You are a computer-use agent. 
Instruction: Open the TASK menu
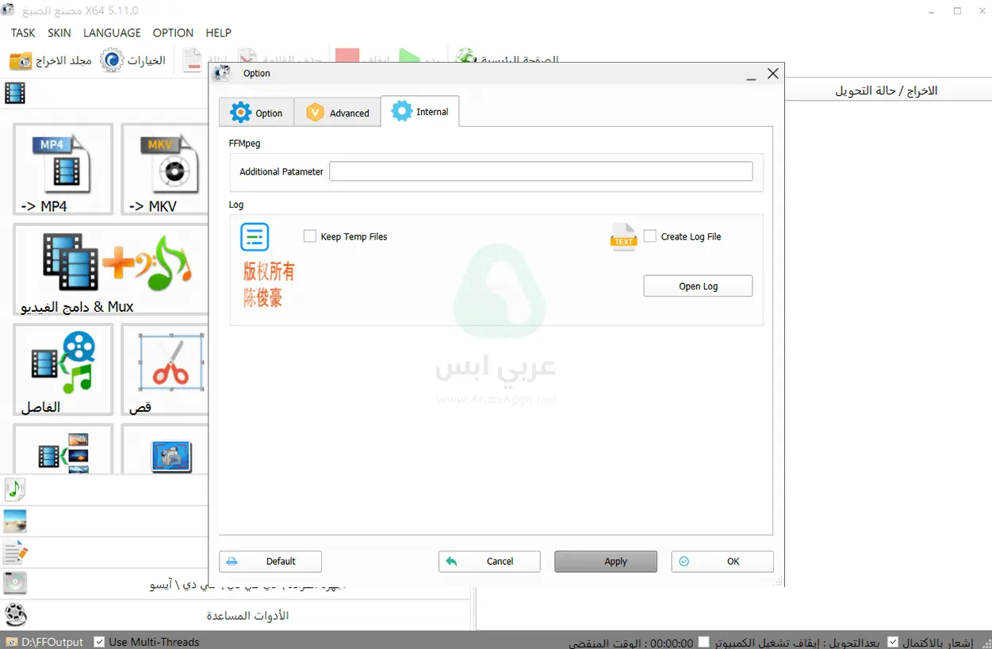(22, 33)
